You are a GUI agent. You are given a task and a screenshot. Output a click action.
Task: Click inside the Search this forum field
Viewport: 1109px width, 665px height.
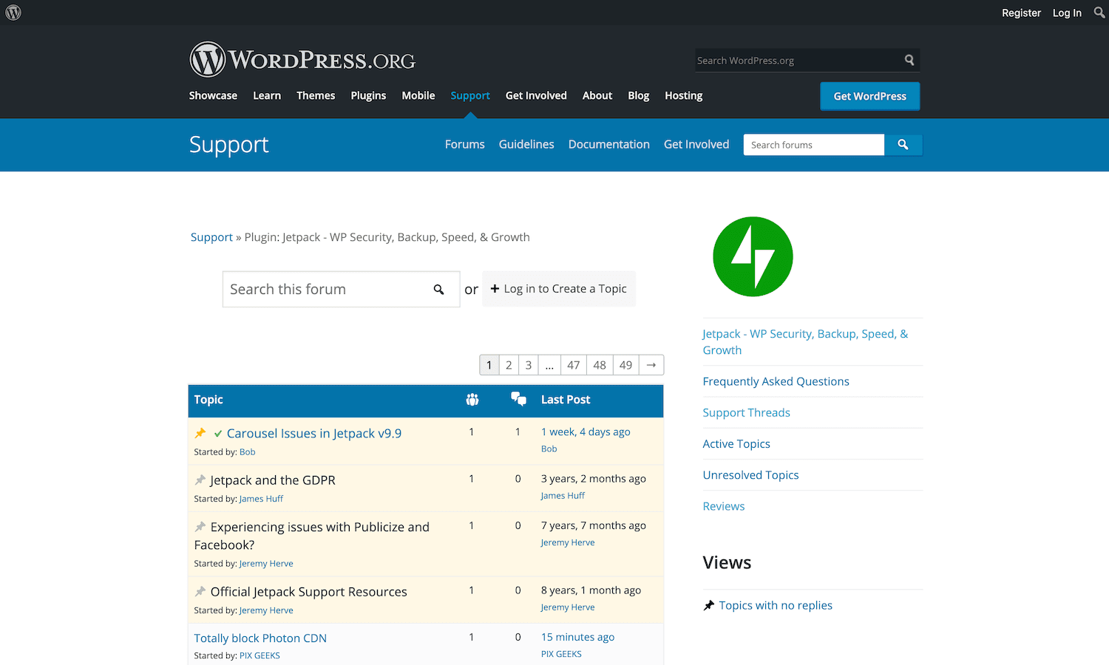[325, 289]
